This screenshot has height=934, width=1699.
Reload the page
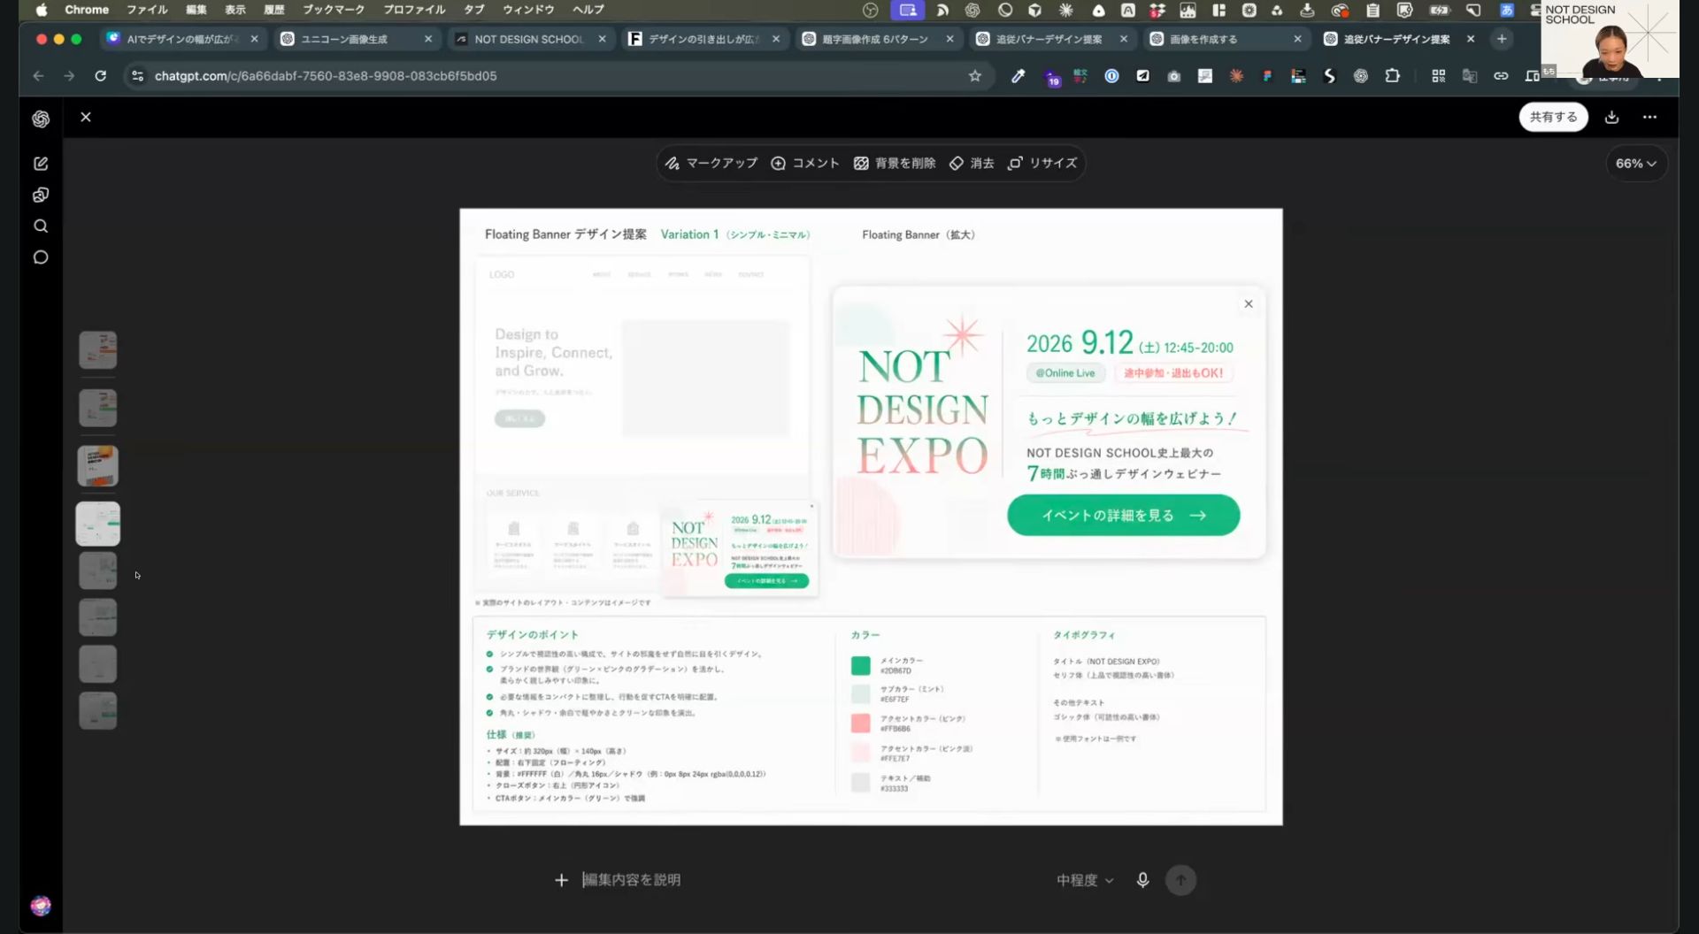coord(101,76)
